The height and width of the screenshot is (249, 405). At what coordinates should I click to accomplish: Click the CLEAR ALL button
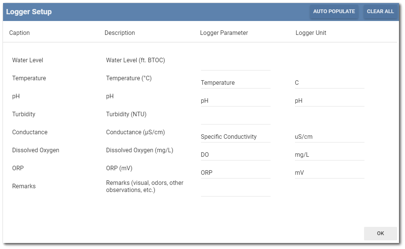coord(380,11)
